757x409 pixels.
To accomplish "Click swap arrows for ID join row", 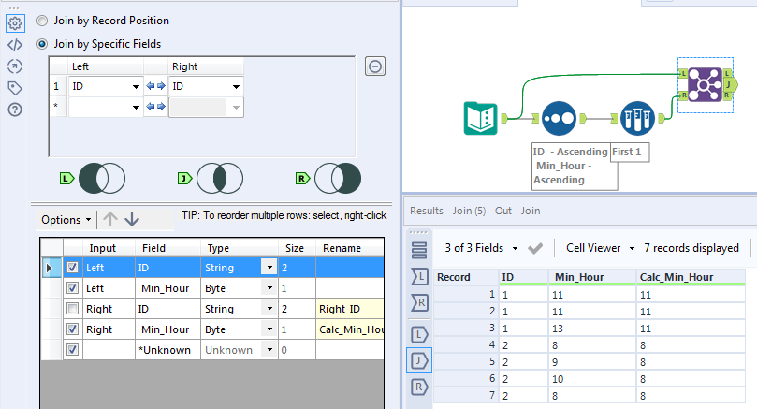I will tap(155, 86).
